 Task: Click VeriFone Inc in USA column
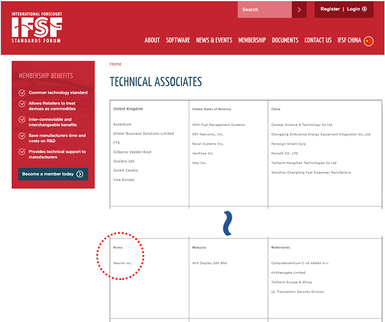pos(203,154)
